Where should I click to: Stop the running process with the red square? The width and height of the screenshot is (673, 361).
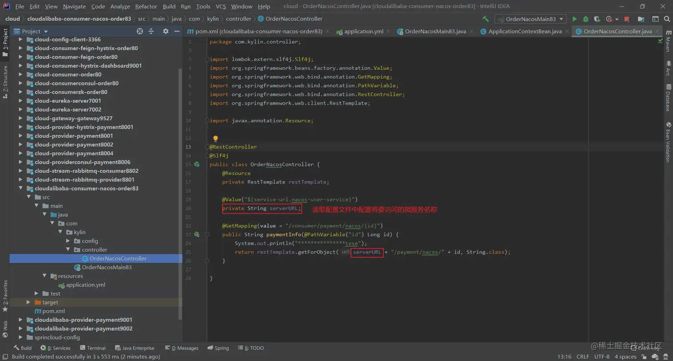point(627,19)
